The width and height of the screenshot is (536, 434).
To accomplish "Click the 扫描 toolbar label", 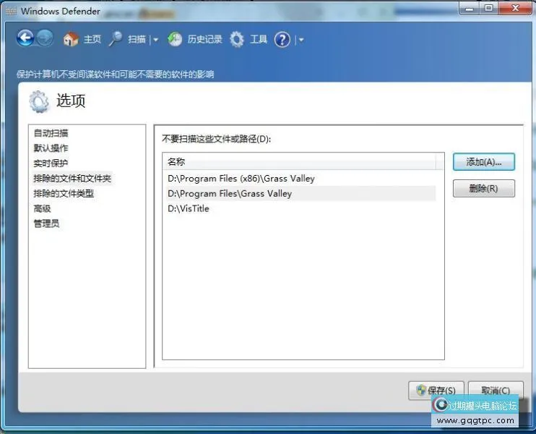I will point(137,39).
